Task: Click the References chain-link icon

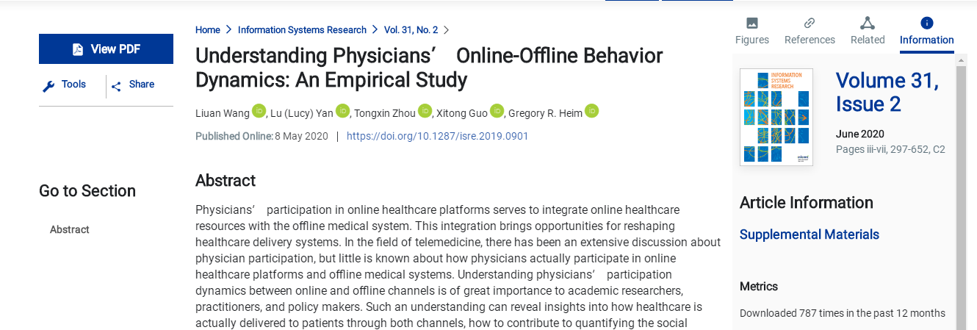Action: (x=810, y=23)
